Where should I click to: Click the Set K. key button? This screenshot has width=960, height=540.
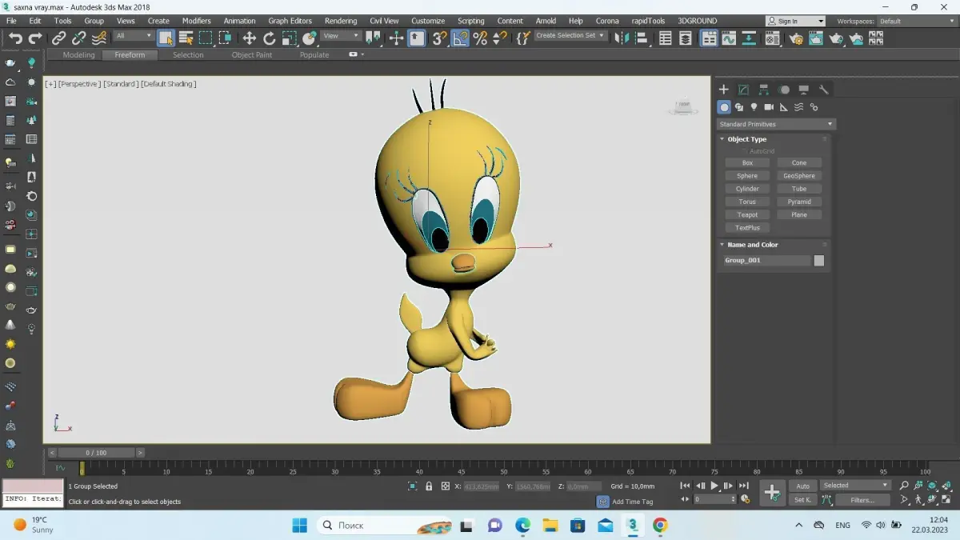click(803, 500)
